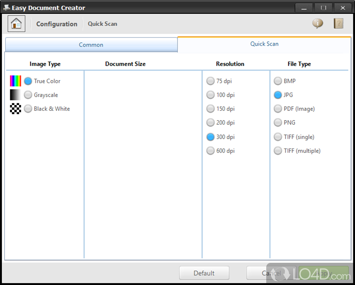Set file type to TIFF (multiple)
355x285 pixels.
click(278, 151)
